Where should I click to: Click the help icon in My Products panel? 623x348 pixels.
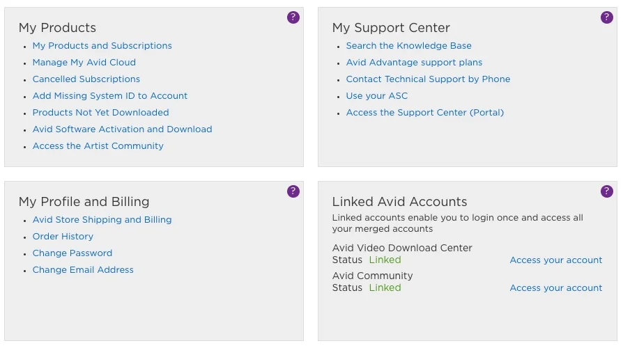(293, 17)
